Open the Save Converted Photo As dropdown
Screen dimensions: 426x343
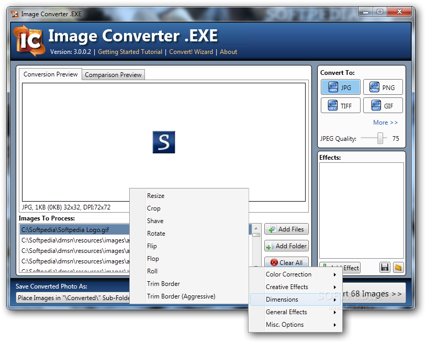coord(73,298)
